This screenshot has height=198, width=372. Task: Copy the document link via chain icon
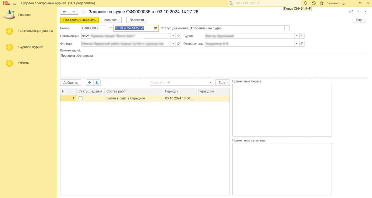click(351, 12)
